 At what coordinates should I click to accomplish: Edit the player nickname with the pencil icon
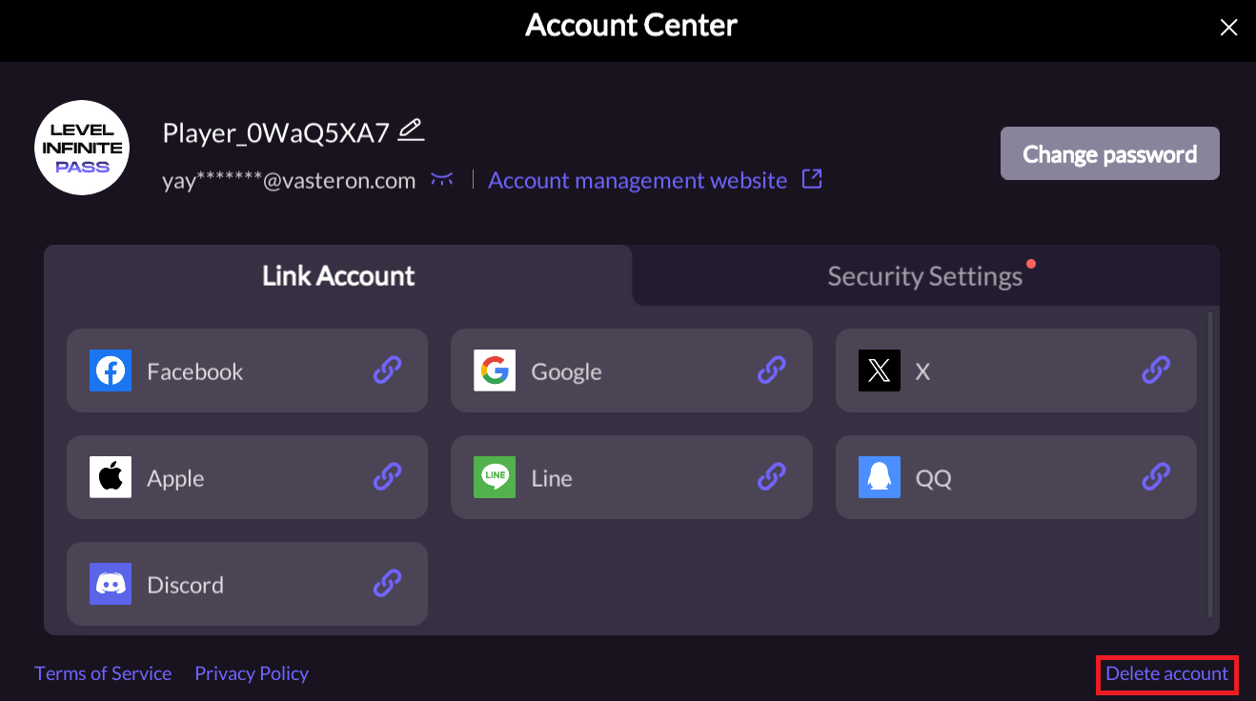[x=411, y=129]
